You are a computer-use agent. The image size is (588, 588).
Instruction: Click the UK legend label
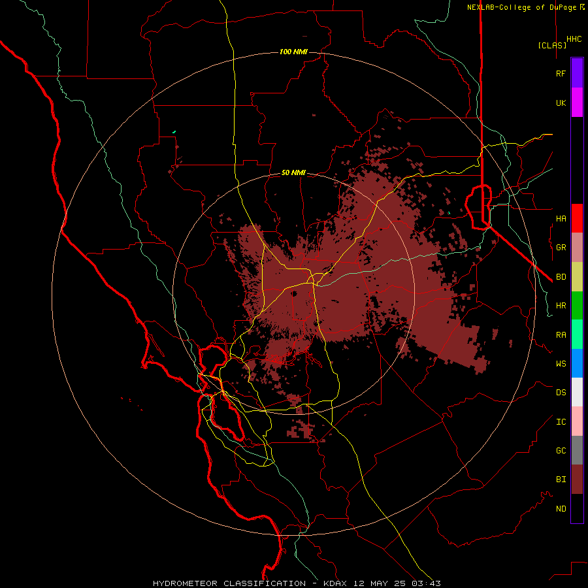(561, 103)
